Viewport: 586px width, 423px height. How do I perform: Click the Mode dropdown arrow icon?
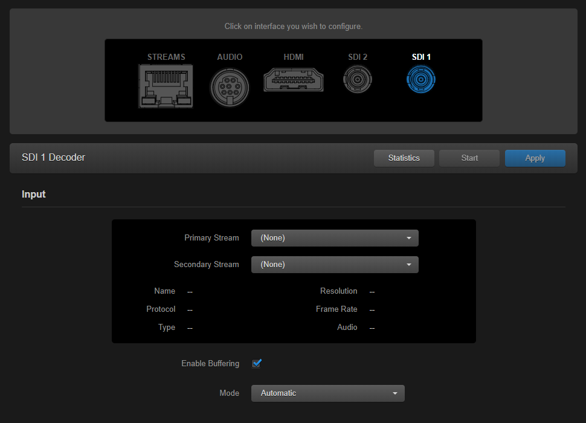(396, 393)
